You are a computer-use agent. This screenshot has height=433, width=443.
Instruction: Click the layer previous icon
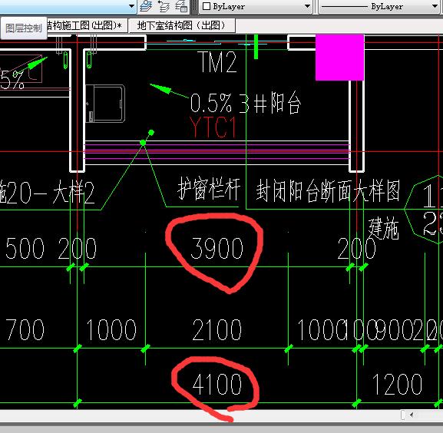point(163,6)
